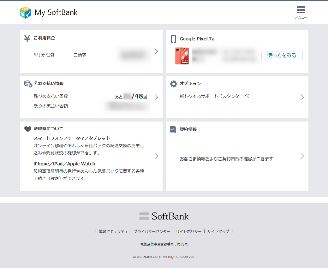Screen dimensions: 328x268
Task: Expand the 分割支払い情報 chevron arrow
Action: (x=156, y=97)
